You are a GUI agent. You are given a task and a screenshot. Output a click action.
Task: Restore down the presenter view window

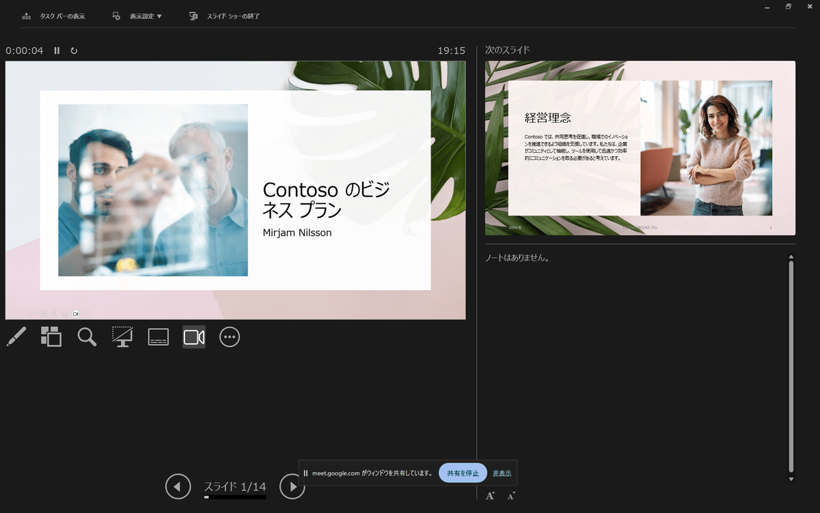click(x=788, y=6)
